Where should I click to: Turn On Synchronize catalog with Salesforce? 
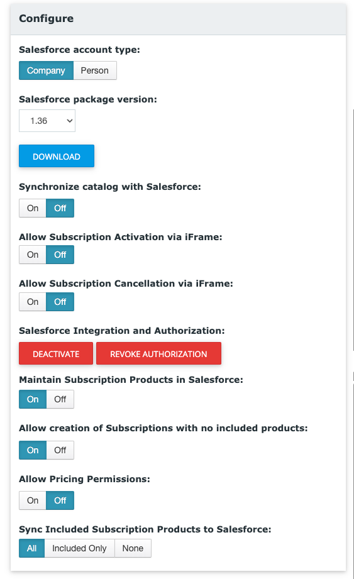pos(33,208)
